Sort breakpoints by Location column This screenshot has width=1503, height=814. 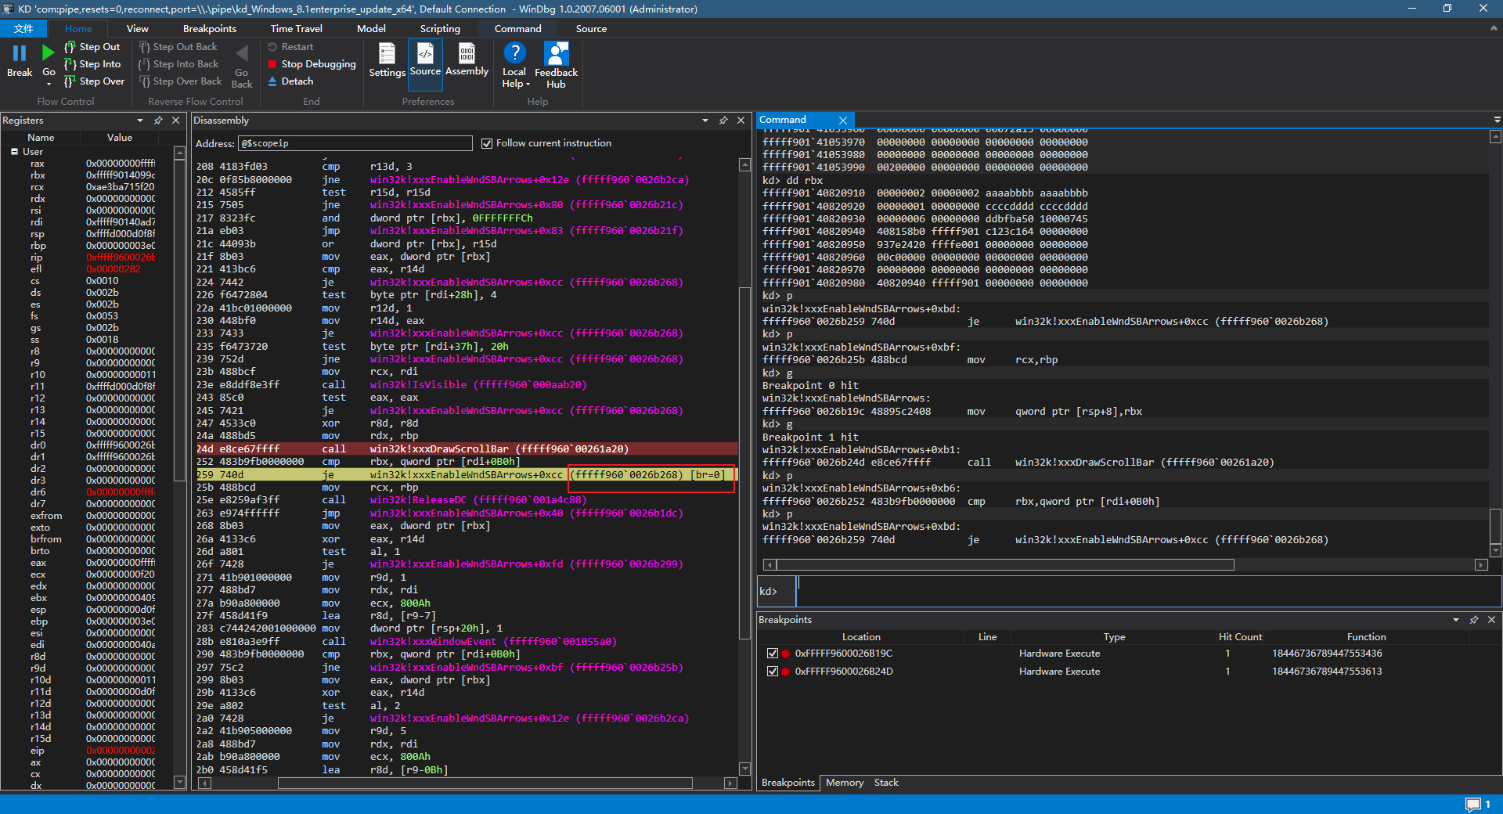tap(861, 637)
